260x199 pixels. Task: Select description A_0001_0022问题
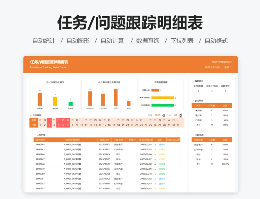pyautogui.click(x=72, y=149)
